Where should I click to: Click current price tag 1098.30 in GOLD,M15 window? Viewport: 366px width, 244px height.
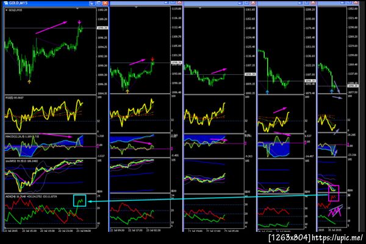[x=102, y=28]
